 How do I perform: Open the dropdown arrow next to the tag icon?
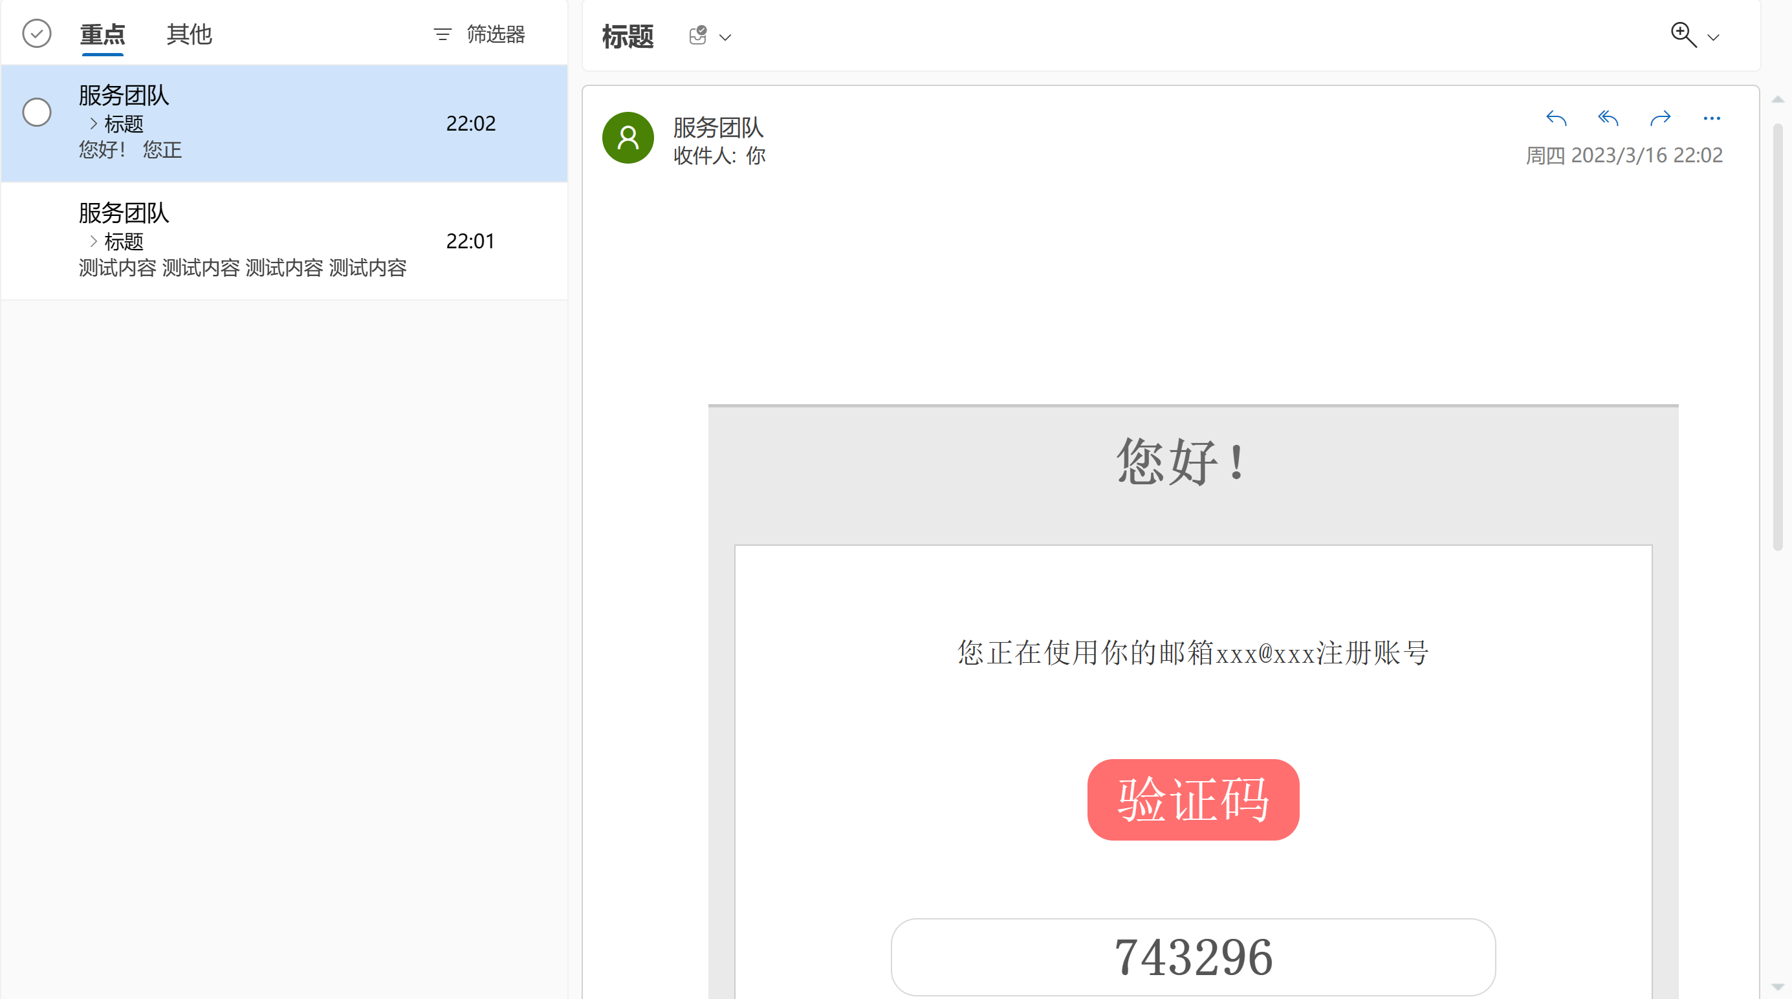[x=726, y=38]
